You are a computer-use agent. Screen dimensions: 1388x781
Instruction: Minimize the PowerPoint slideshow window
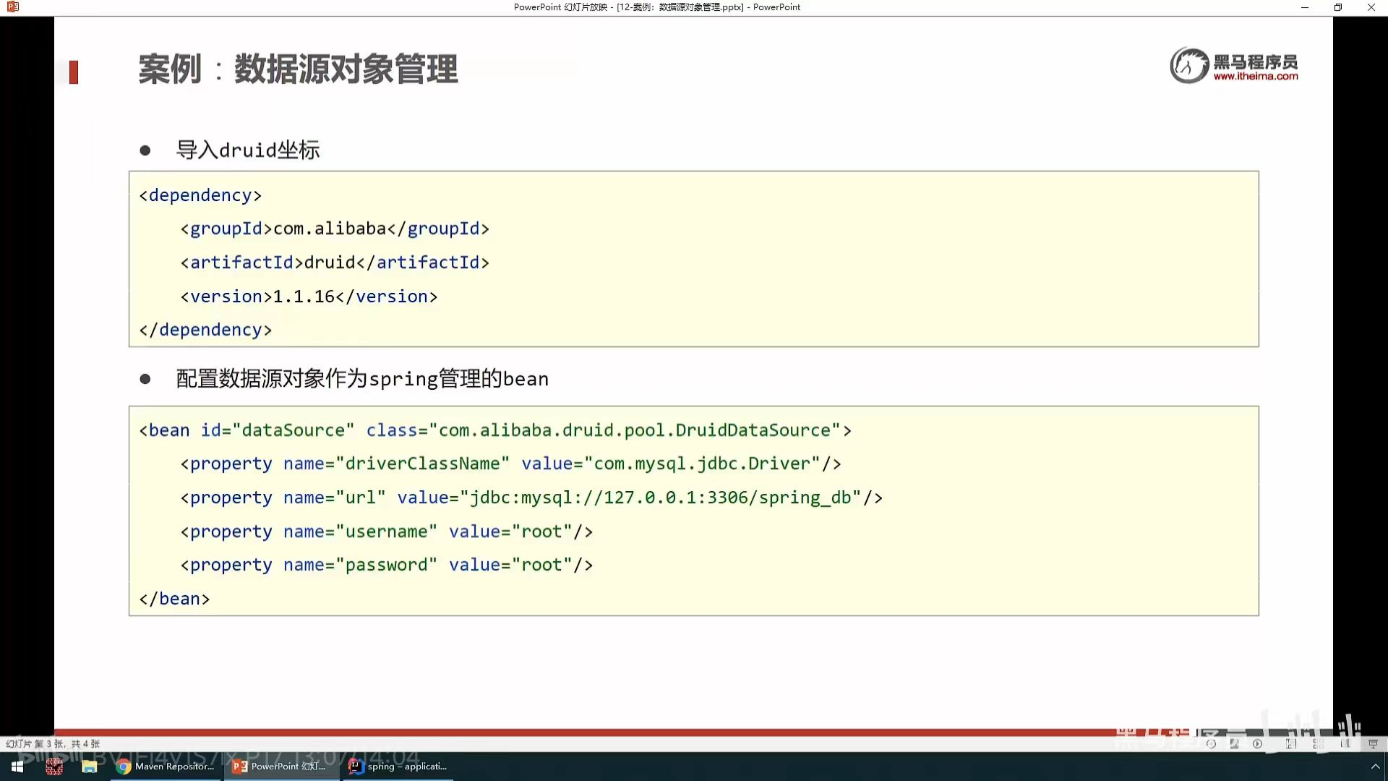tap(1304, 7)
